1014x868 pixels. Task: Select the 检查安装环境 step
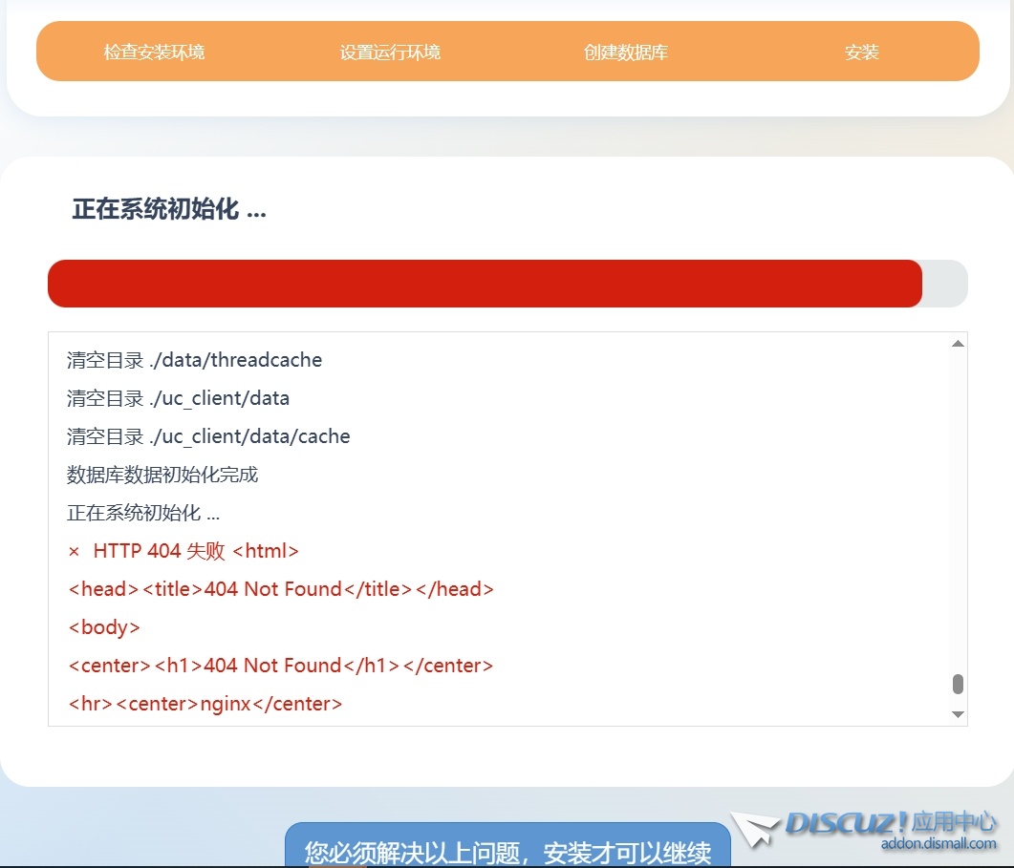pos(154,52)
